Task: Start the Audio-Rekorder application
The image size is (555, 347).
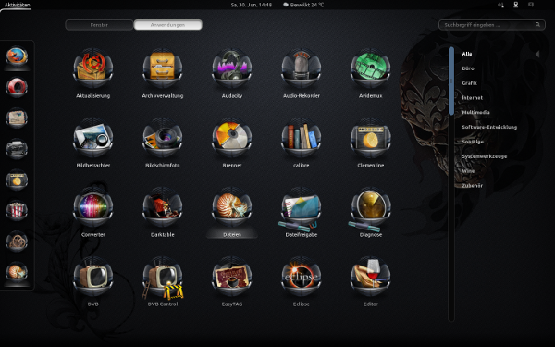Action: 302,68
